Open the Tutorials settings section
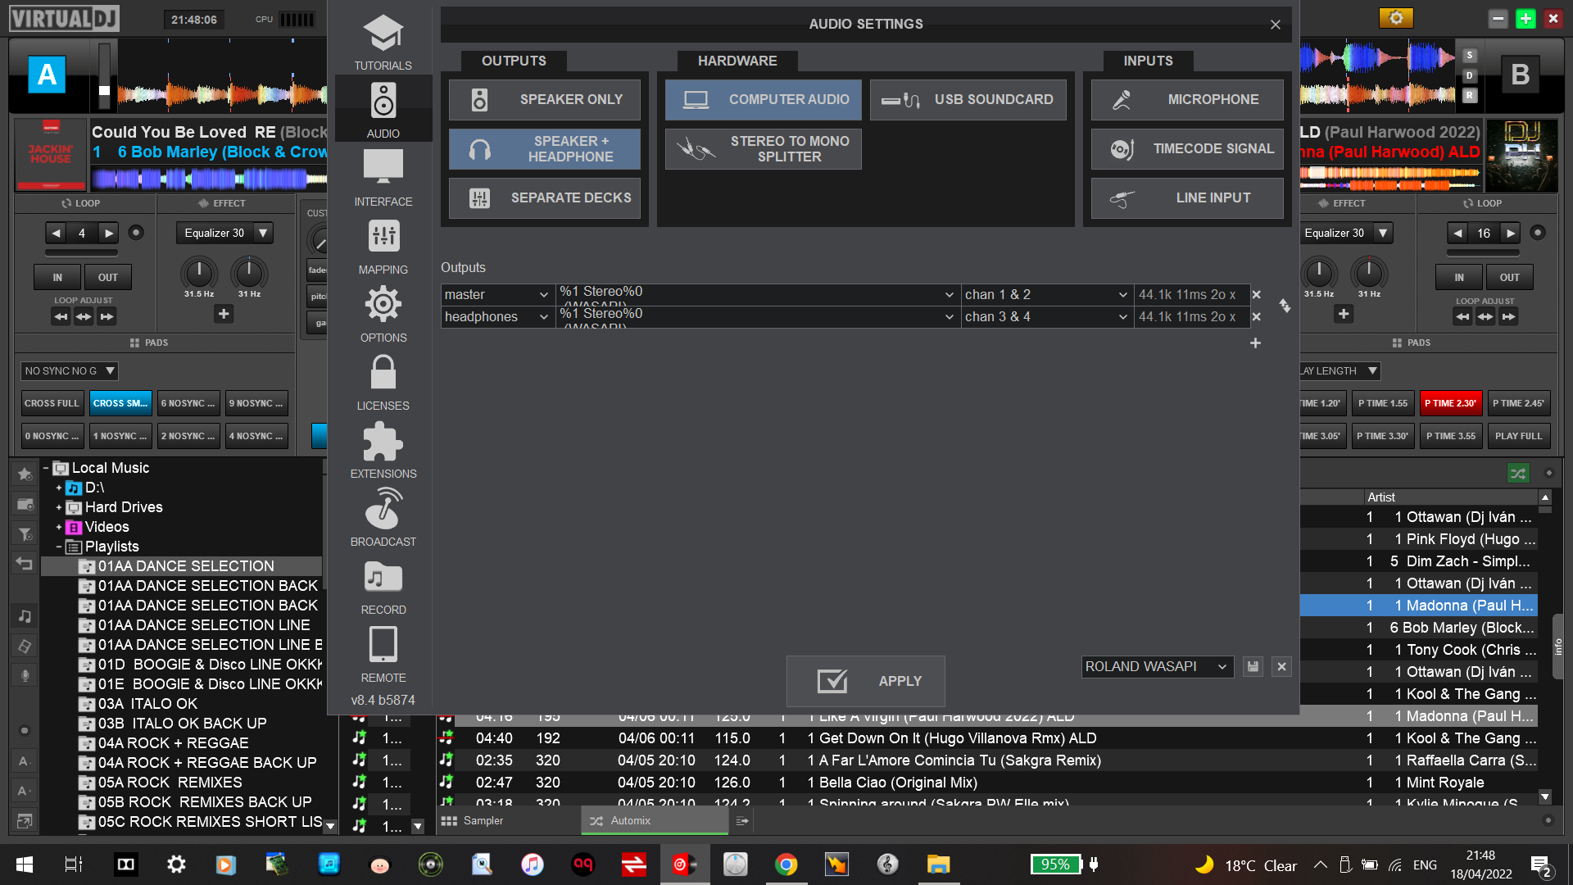This screenshot has height=885, width=1573. coord(383,42)
